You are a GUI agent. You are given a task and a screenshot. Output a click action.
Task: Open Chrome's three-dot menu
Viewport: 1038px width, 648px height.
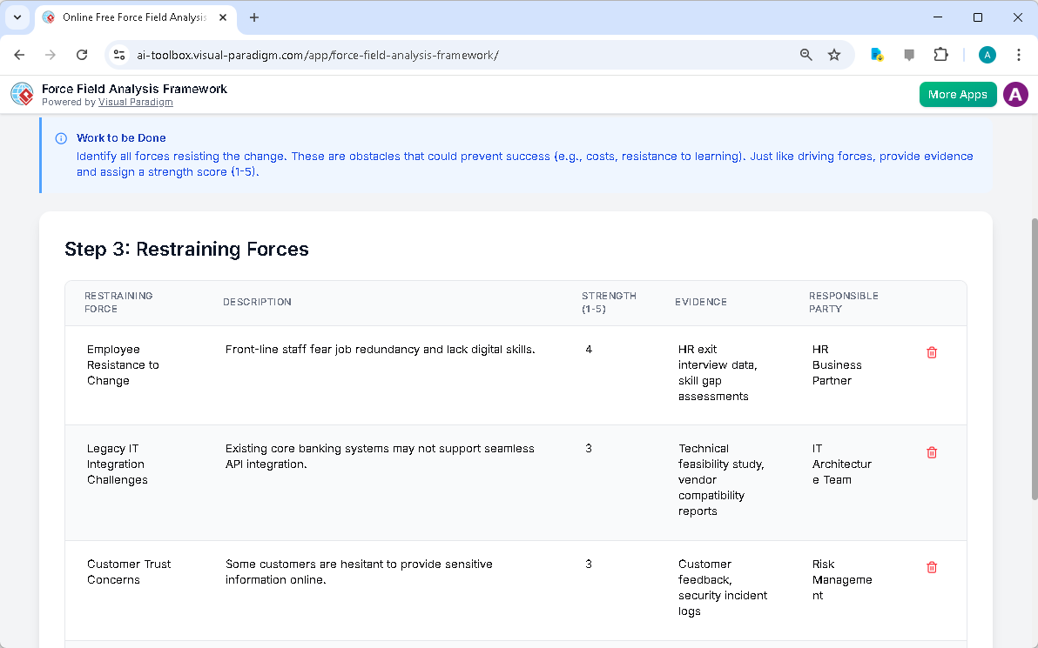click(1018, 54)
